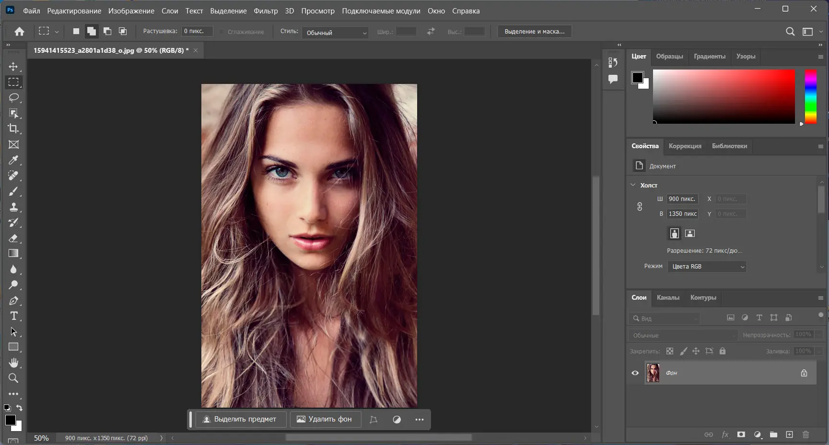
Task: Select the Horizontal Type tool
Action: [x=13, y=316]
